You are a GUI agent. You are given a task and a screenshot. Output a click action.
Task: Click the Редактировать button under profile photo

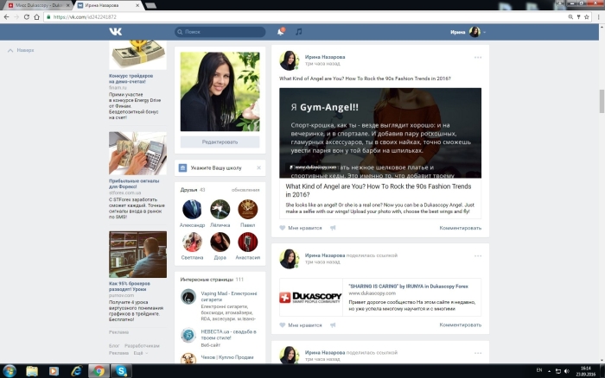pos(220,142)
